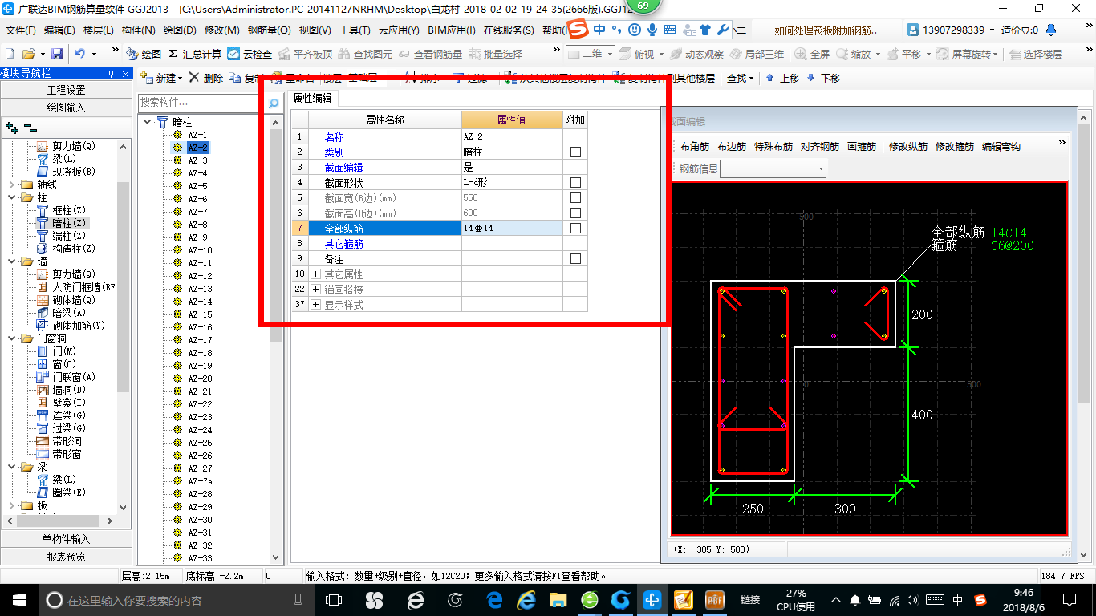Expand the 其它属性 property group
Viewport: 1096px width, 616px height.
(315, 274)
